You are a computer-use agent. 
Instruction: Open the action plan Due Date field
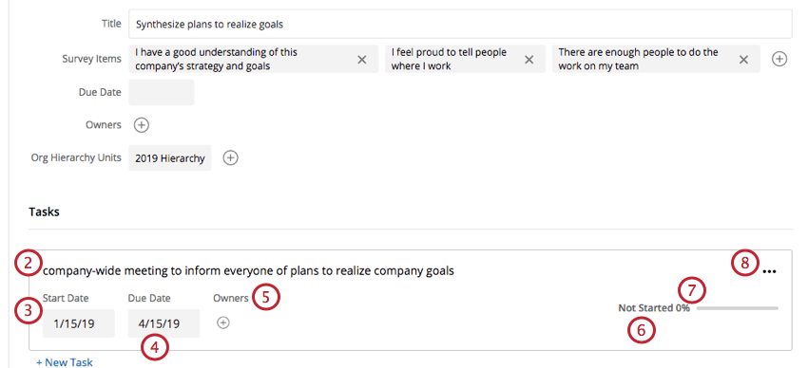click(x=162, y=93)
